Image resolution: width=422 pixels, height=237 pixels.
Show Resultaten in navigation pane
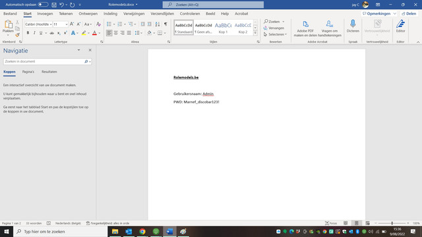[49, 72]
